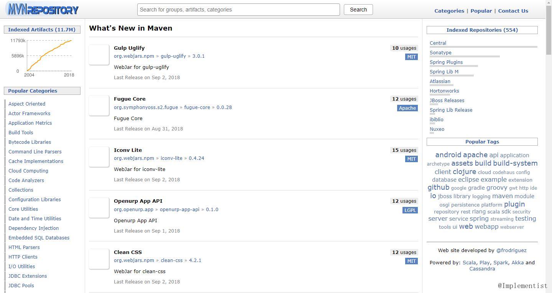This screenshot has width=552, height=293.
Task: Open Indexed Repositories (554) header
Action: pyautogui.click(x=482, y=30)
